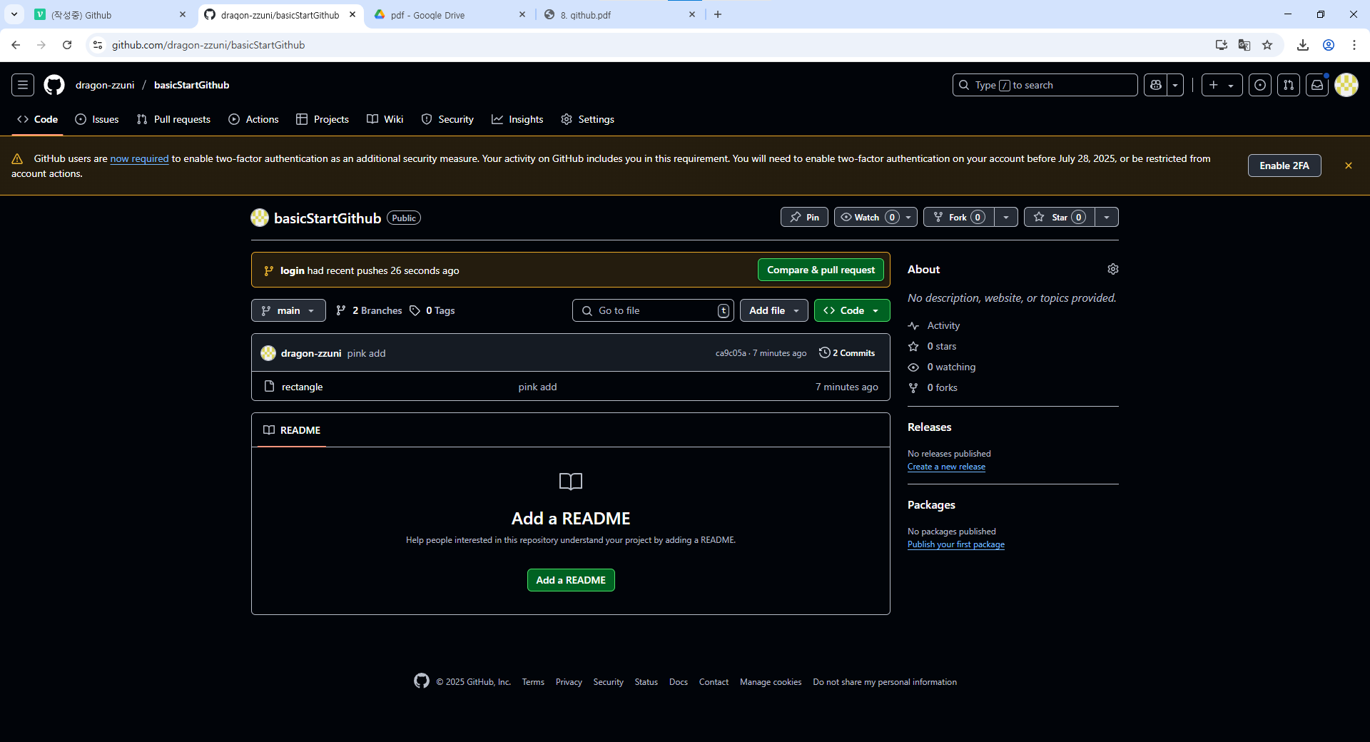Click the GitHub Octocat logo in header
This screenshot has height=742, width=1370.
(x=54, y=85)
